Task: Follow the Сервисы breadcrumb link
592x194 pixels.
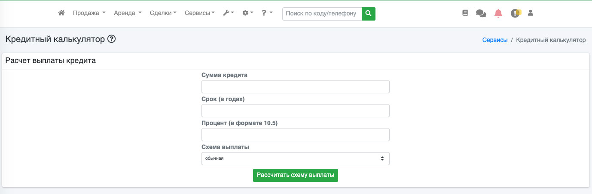Action: click(x=495, y=40)
